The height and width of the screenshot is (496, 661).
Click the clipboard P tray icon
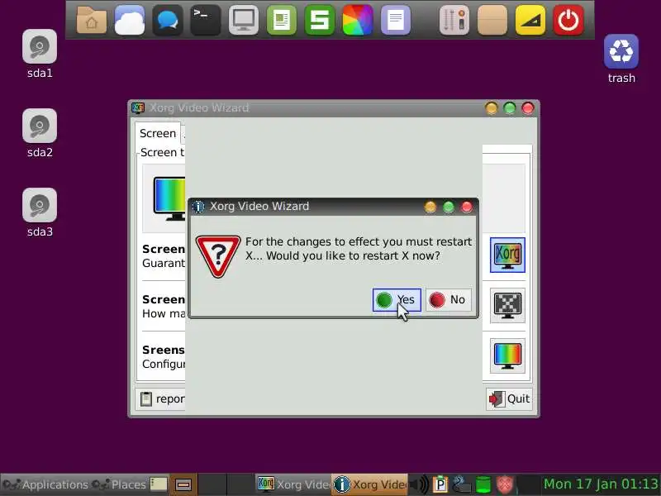440,484
